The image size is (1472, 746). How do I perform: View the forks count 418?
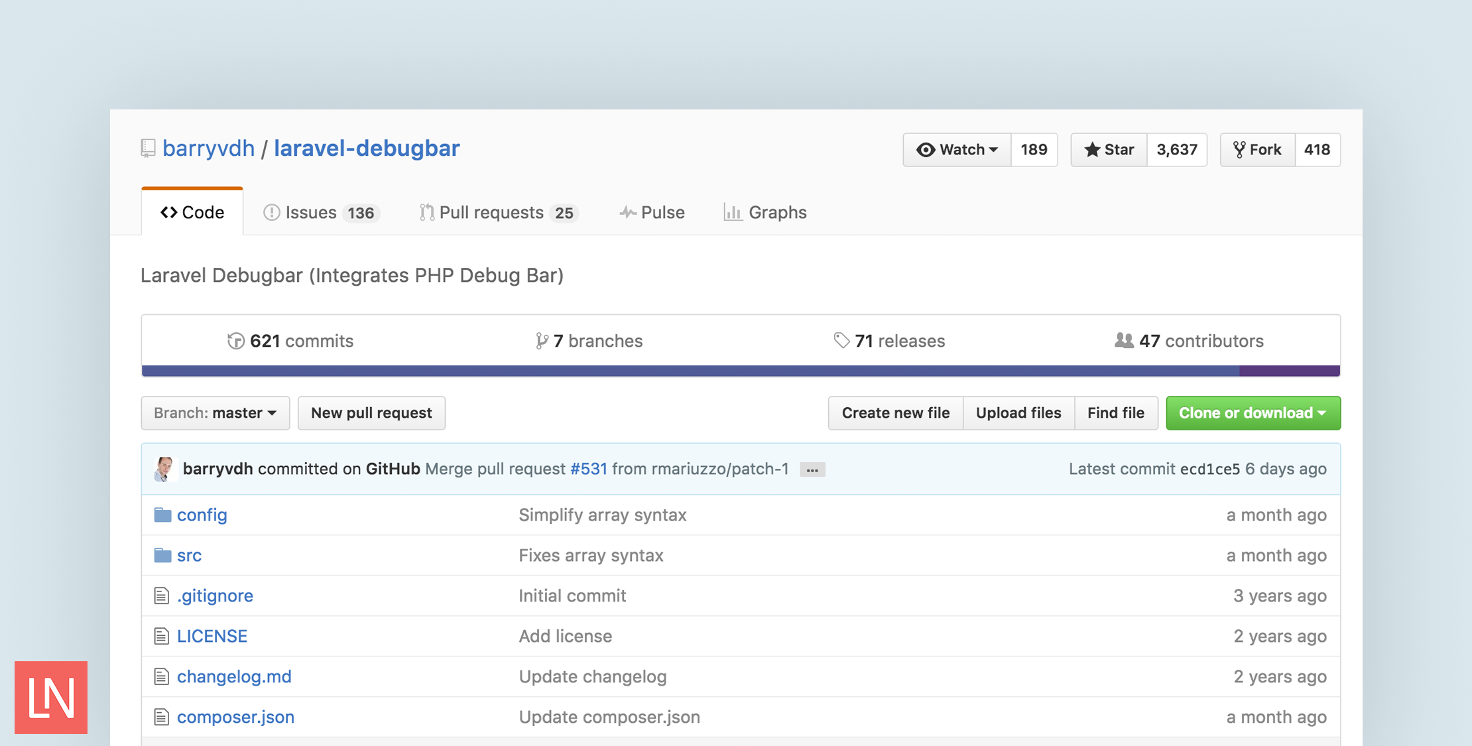coord(1317,150)
